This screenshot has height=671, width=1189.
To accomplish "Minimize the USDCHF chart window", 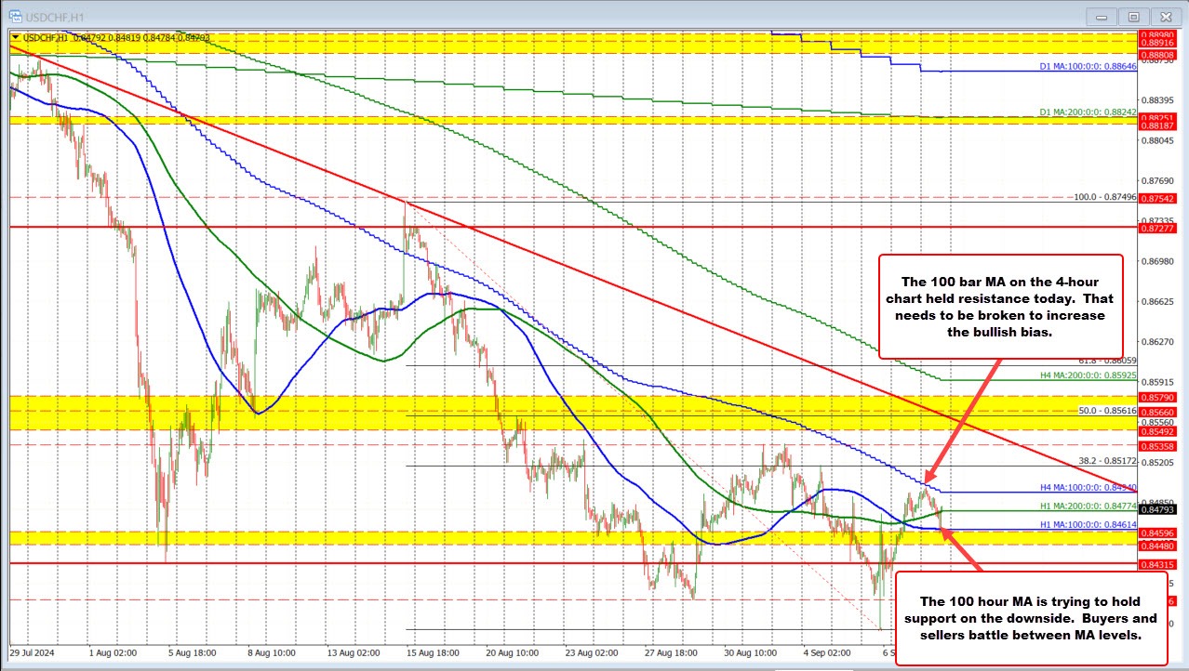I will click(x=1100, y=16).
